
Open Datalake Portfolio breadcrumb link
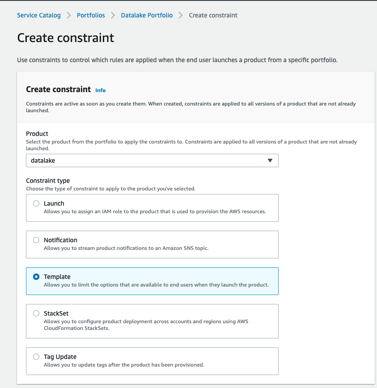pos(147,15)
